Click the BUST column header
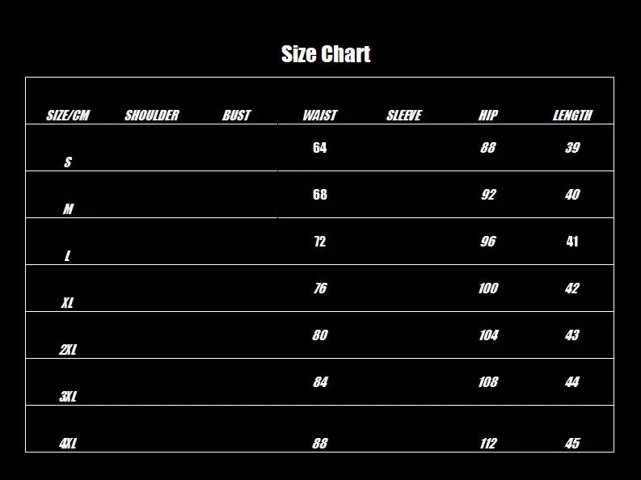641x480 pixels. coord(236,116)
